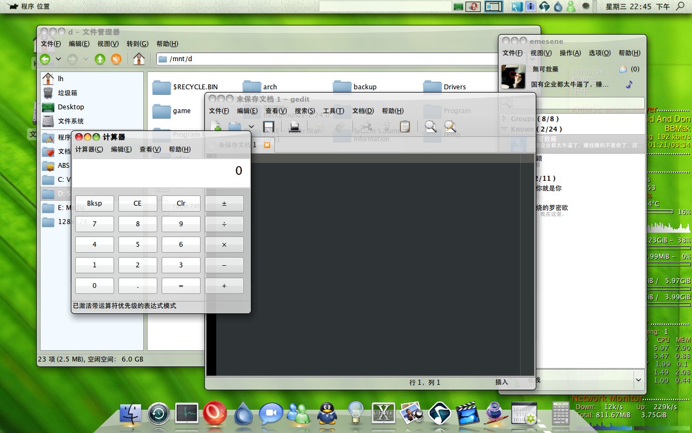Collapse the Known group in emesene
This screenshot has width=692, height=433.
click(505, 129)
